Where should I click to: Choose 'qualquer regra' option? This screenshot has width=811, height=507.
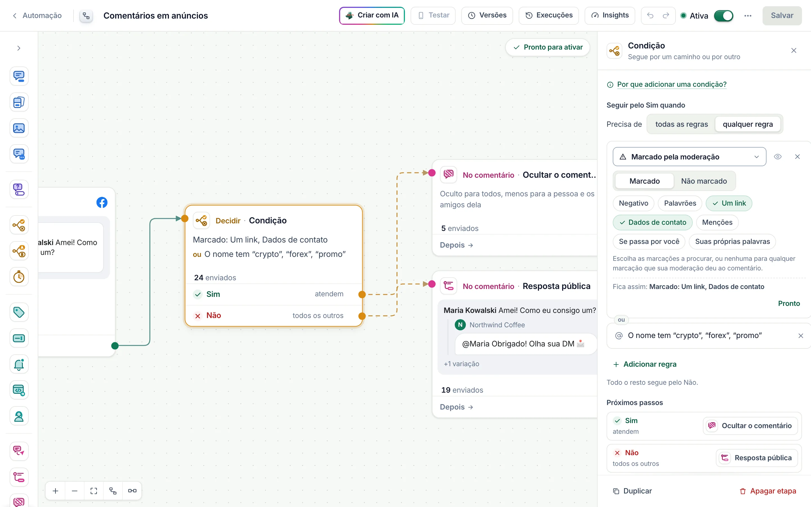click(748, 124)
